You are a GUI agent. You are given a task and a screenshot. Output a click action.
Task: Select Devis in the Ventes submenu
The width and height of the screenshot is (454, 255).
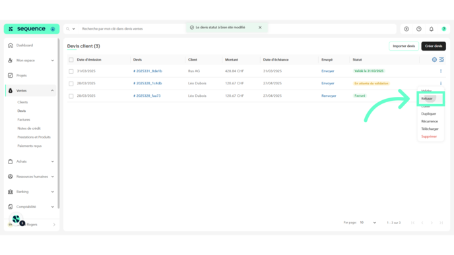click(21, 111)
